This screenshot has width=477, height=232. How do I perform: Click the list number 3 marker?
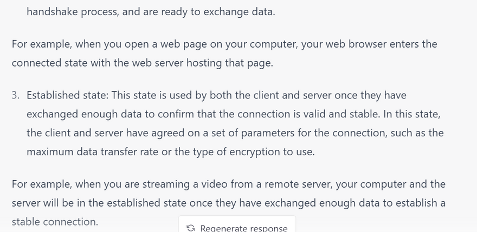pyautogui.click(x=15, y=95)
